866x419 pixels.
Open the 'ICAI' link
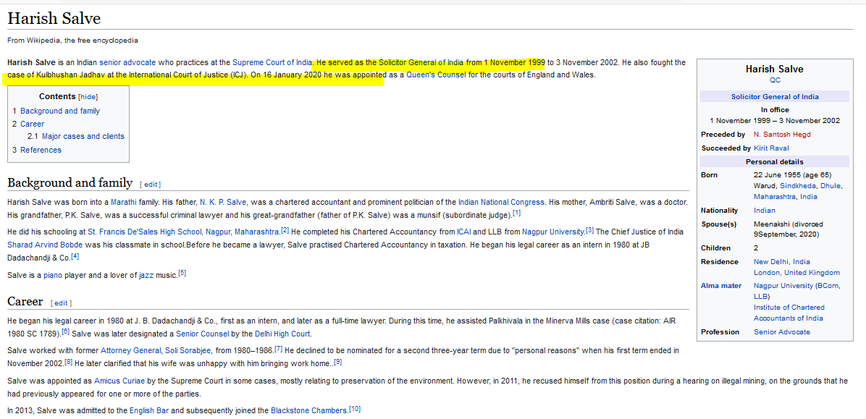464,232
